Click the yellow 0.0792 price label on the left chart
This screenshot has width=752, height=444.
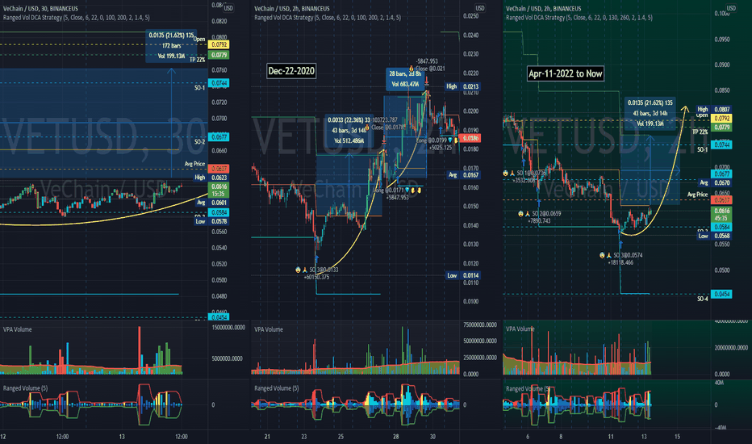[x=219, y=44]
